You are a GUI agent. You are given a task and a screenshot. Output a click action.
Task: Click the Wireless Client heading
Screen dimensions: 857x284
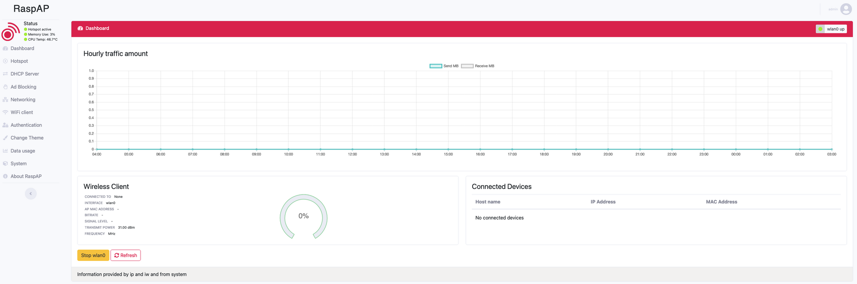[106, 187]
